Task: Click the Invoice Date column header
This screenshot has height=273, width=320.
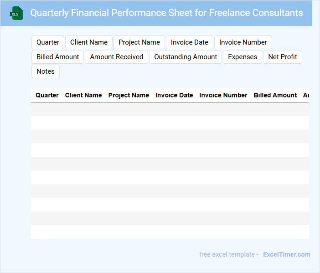Action: (x=174, y=96)
